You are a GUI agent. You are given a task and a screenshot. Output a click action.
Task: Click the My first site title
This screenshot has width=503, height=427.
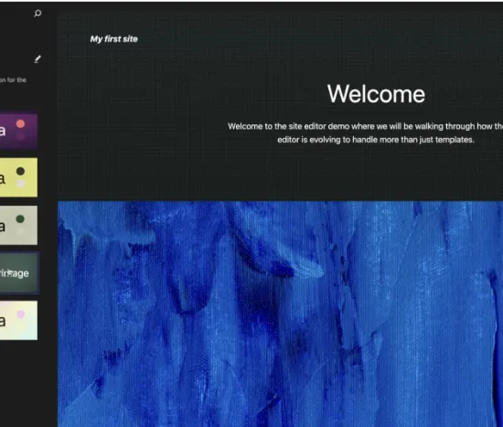pos(114,39)
